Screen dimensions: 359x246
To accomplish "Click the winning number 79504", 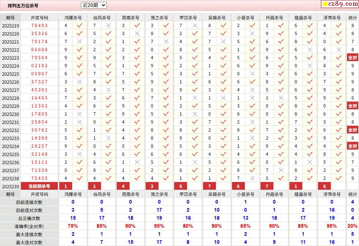I will (x=40, y=58).
